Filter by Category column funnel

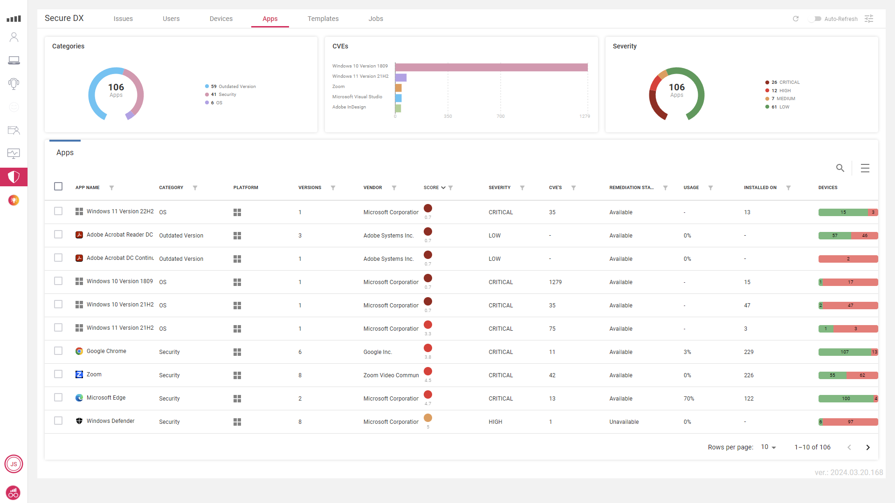click(195, 188)
